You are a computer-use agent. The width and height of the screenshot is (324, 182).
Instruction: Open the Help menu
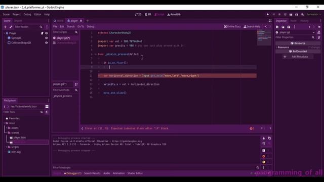pos(47,15)
